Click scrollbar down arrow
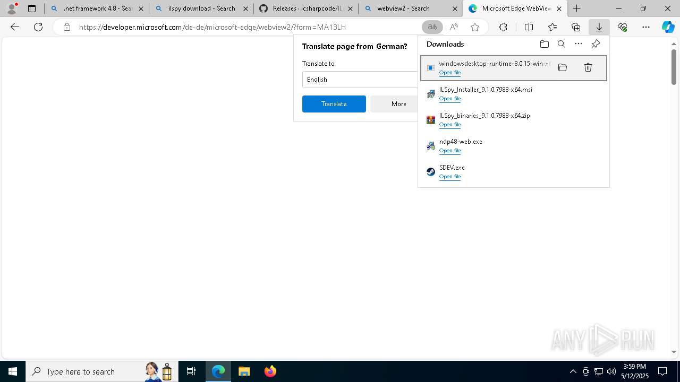The image size is (680, 382). (x=674, y=352)
